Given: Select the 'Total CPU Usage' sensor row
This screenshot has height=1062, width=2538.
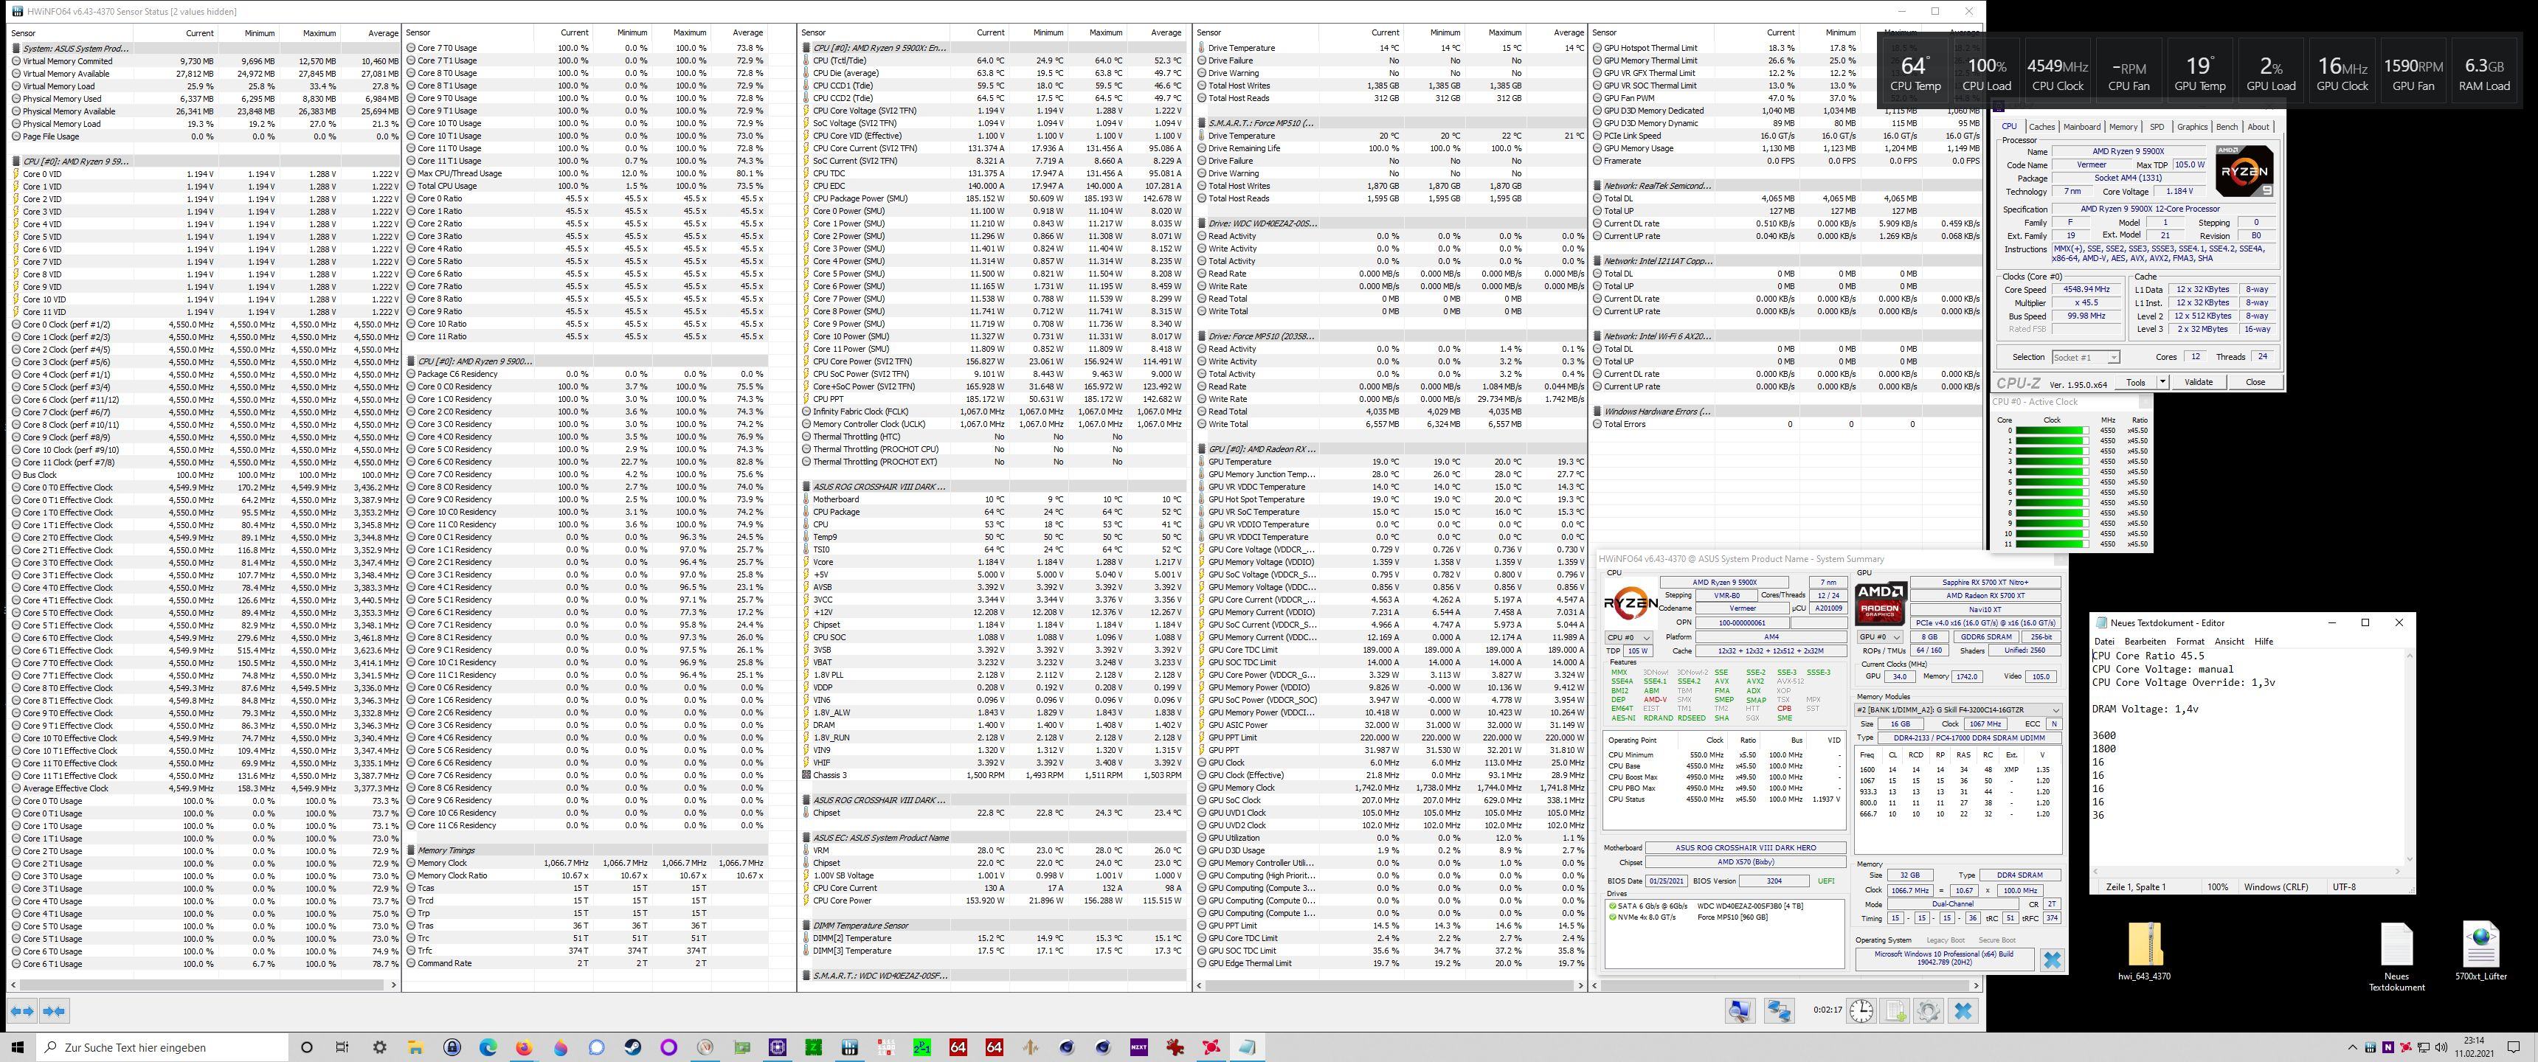Looking at the screenshot, I should 587,186.
